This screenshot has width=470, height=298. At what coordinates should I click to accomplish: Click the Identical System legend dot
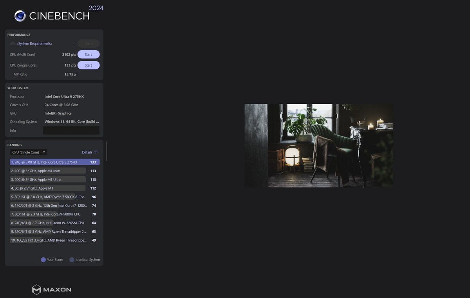[72, 260]
